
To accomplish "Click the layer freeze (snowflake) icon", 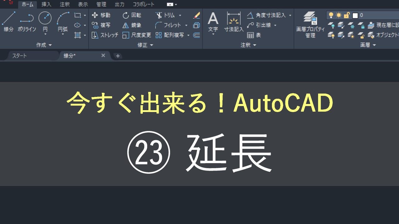I will (351, 25).
